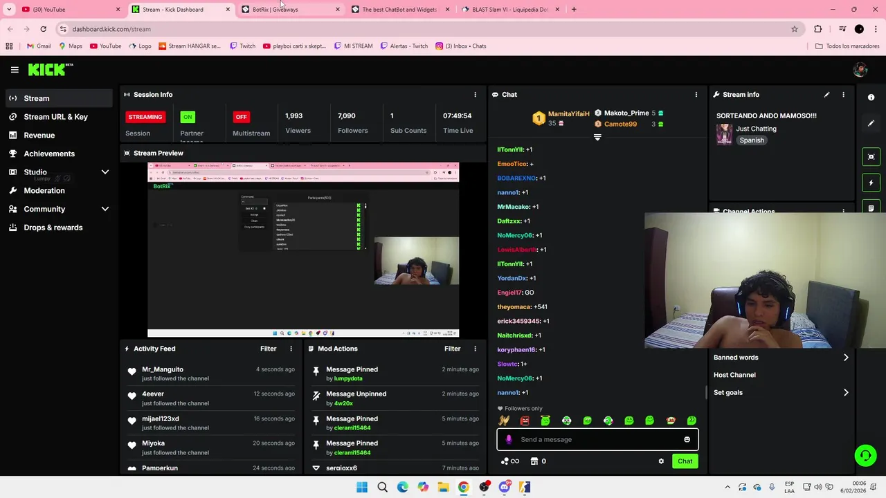Viewport: 886px width, 498px height.
Task: Open the chat shop icon showing 0
Action: (538, 461)
